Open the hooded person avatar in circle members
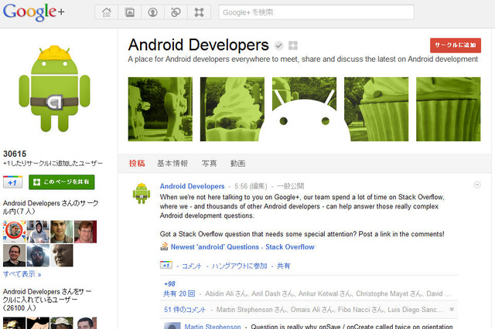495x329 pixels. [x=38, y=232]
